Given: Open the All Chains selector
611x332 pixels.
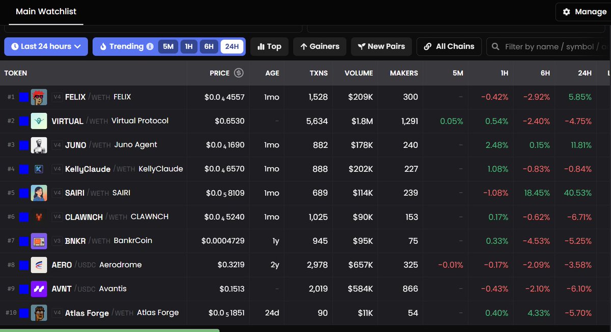Looking at the screenshot, I should (x=449, y=47).
